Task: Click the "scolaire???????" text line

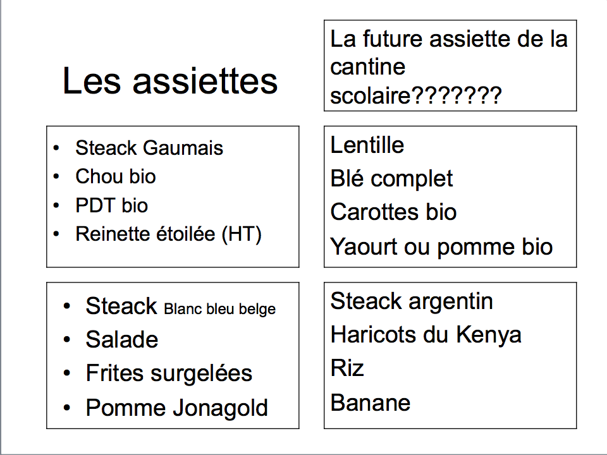Action: 416,95
